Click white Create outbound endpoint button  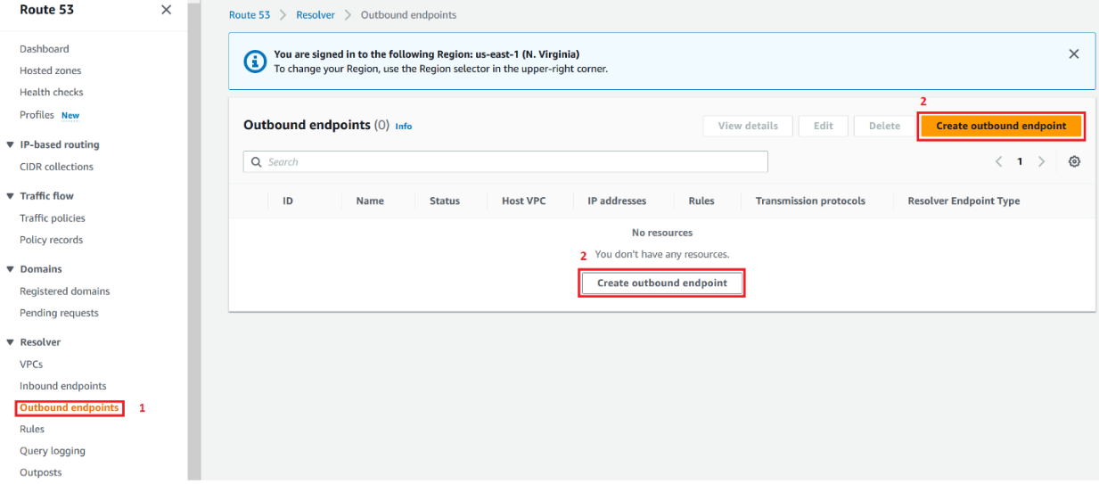(x=662, y=283)
